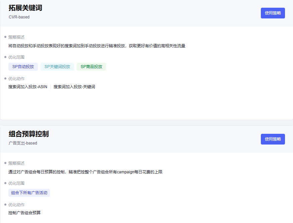Select the SP自动投放 tag

coord(23,66)
